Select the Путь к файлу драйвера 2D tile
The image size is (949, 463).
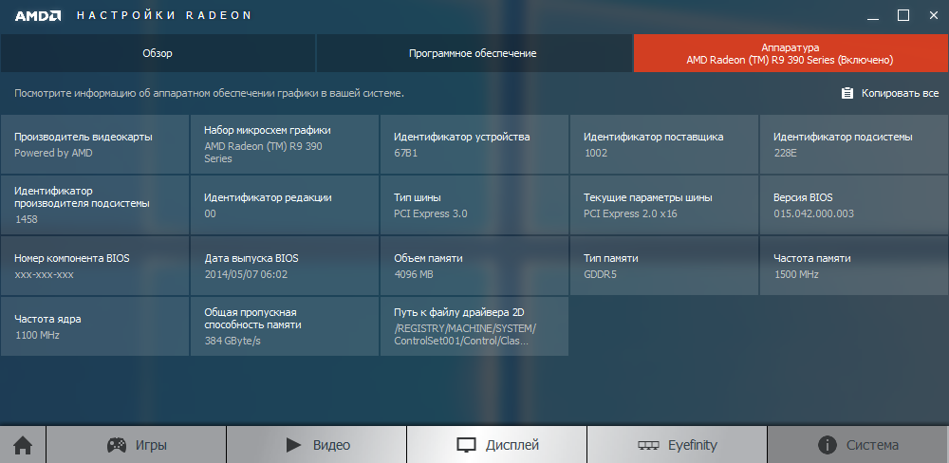[x=474, y=326]
